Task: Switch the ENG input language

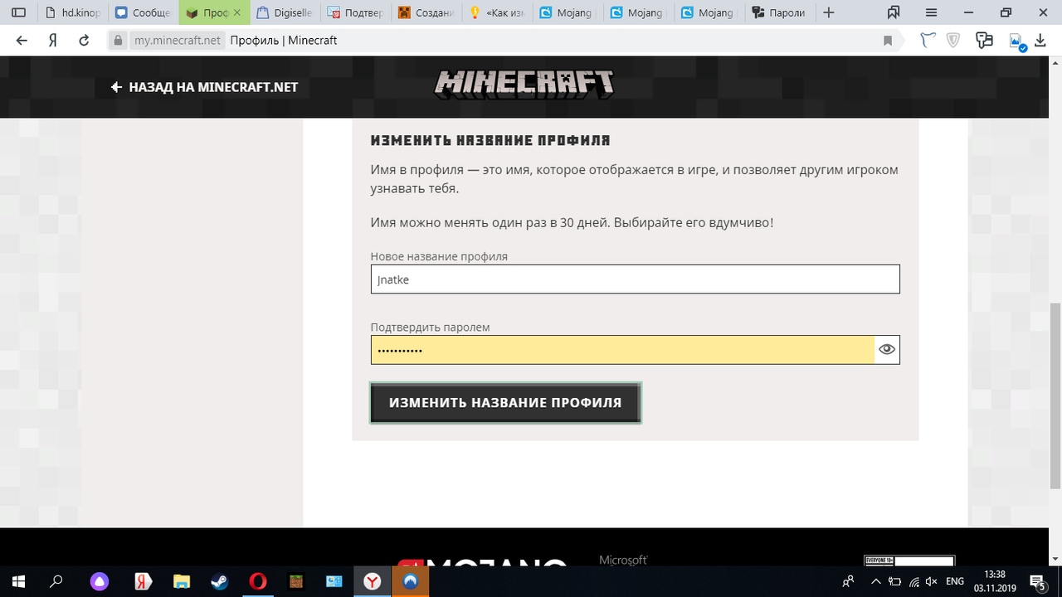Action: 955,581
